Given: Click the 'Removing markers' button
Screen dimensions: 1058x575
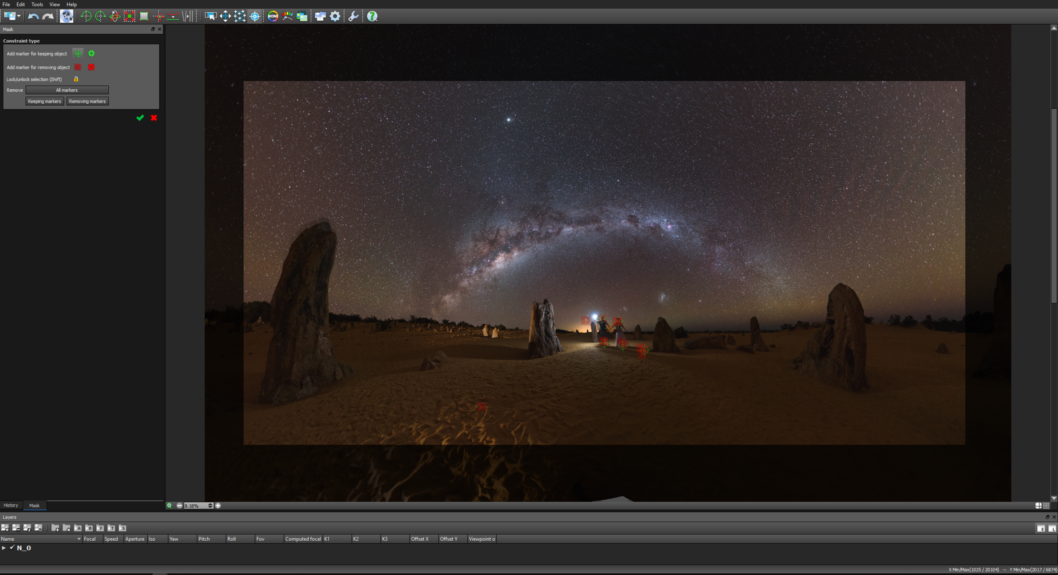Looking at the screenshot, I should [87, 101].
